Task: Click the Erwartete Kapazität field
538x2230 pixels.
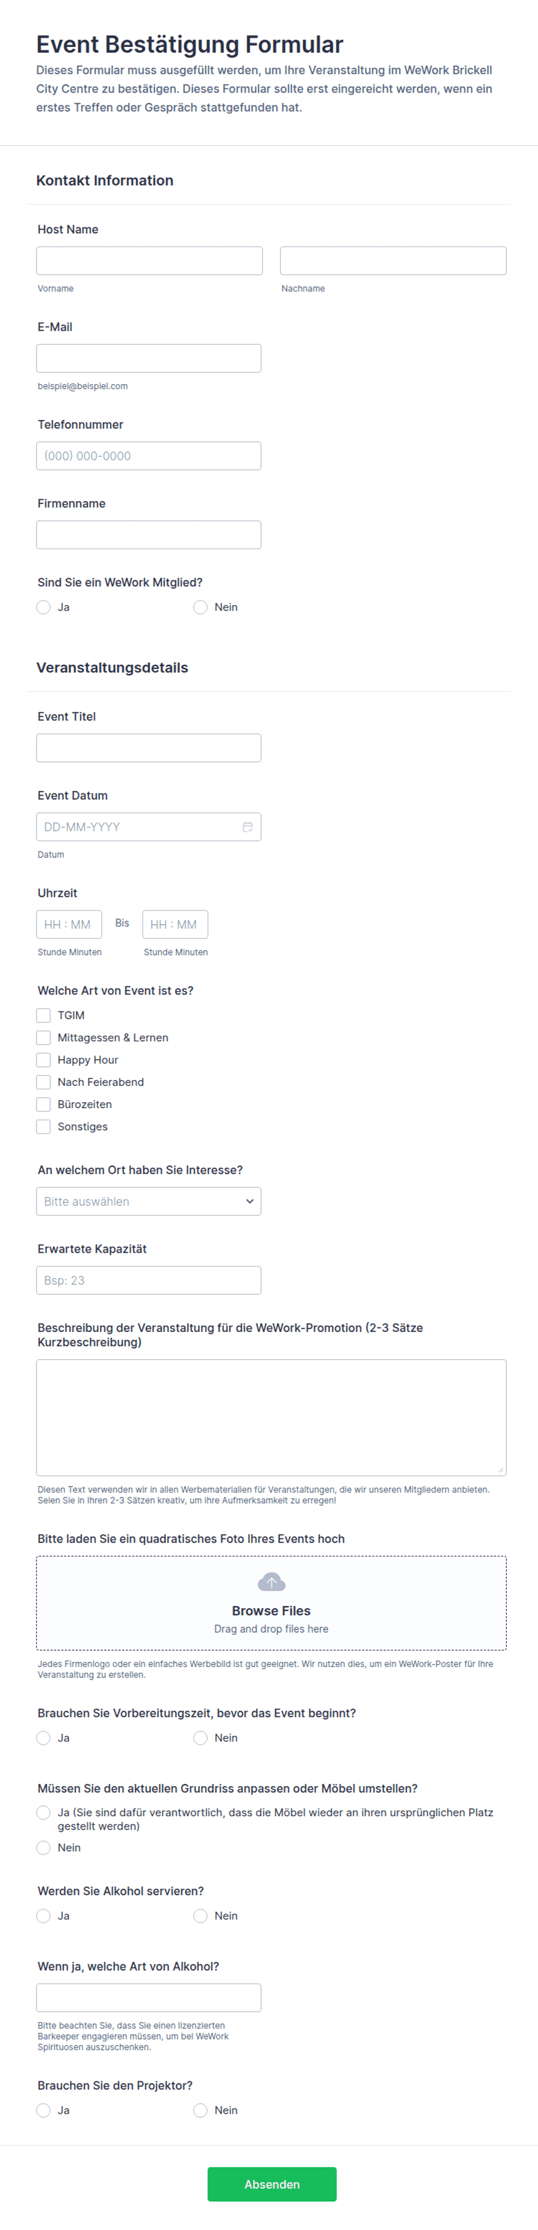Action: point(149,1280)
